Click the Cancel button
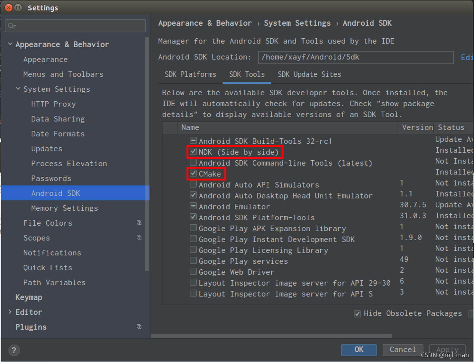Image resolution: width=474 pixels, height=362 pixels. point(403,350)
